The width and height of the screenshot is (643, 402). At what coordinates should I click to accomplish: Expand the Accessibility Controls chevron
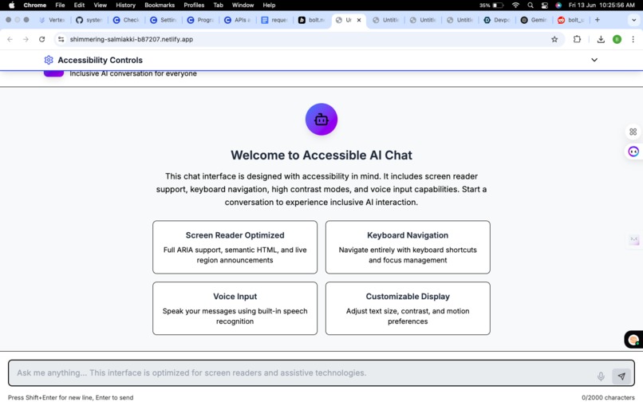point(594,60)
